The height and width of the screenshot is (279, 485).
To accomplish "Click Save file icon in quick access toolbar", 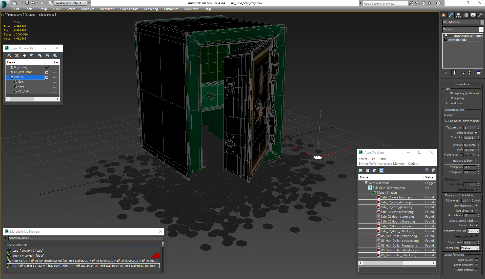I will click(x=27, y=3).
